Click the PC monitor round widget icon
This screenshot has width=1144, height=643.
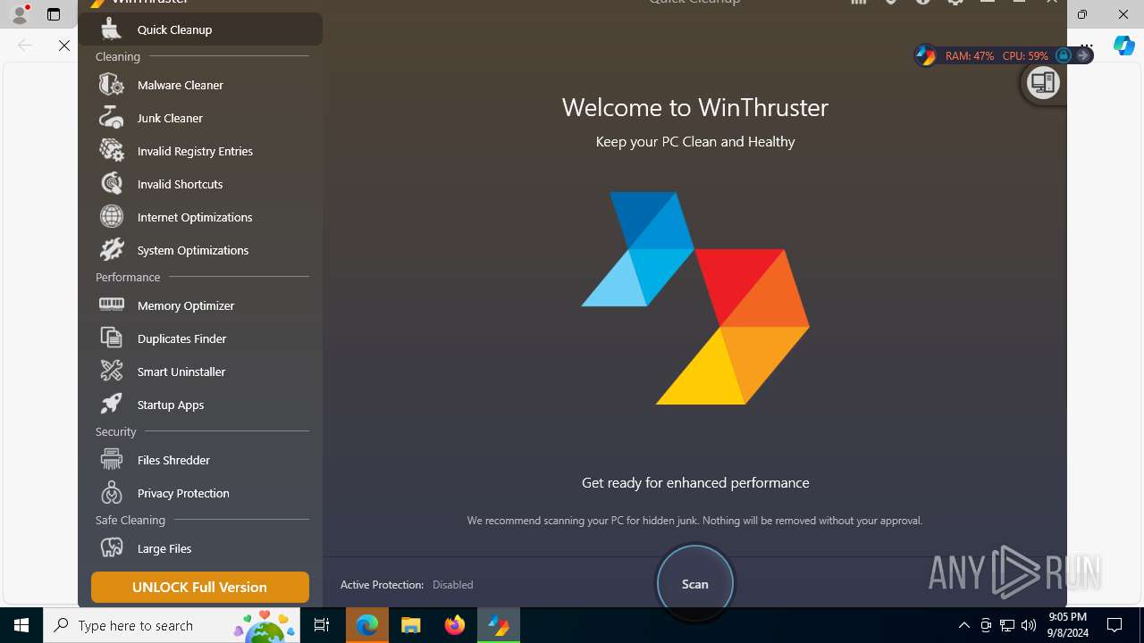pos(1042,83)
